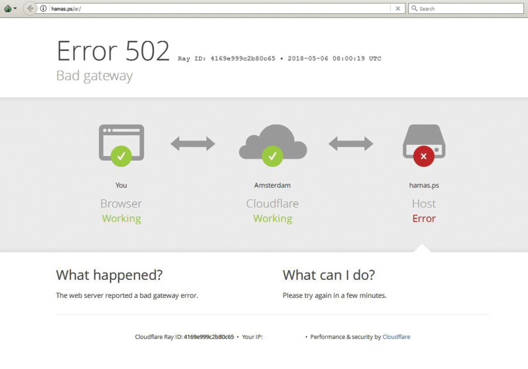Click the Browser label
The height and width of the screenshot is (369, 528).
pyautogui.click(x=121, y=203)
